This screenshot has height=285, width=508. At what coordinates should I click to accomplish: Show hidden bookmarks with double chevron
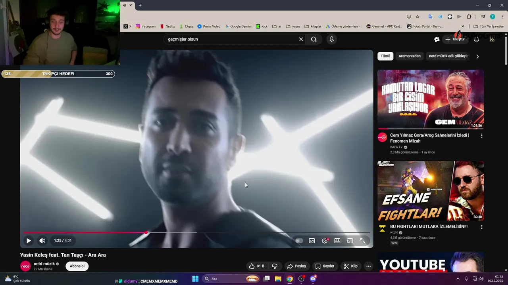click(463, 27)
